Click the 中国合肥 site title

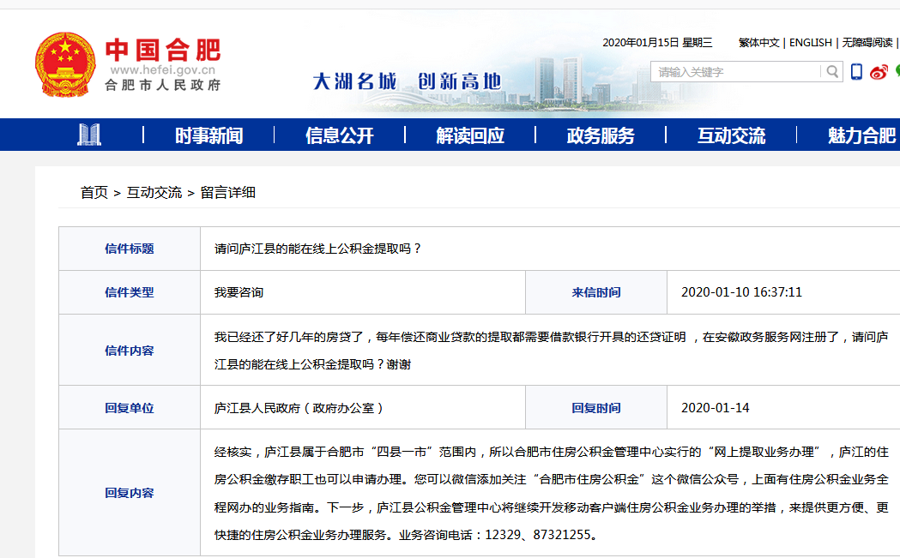163,50
